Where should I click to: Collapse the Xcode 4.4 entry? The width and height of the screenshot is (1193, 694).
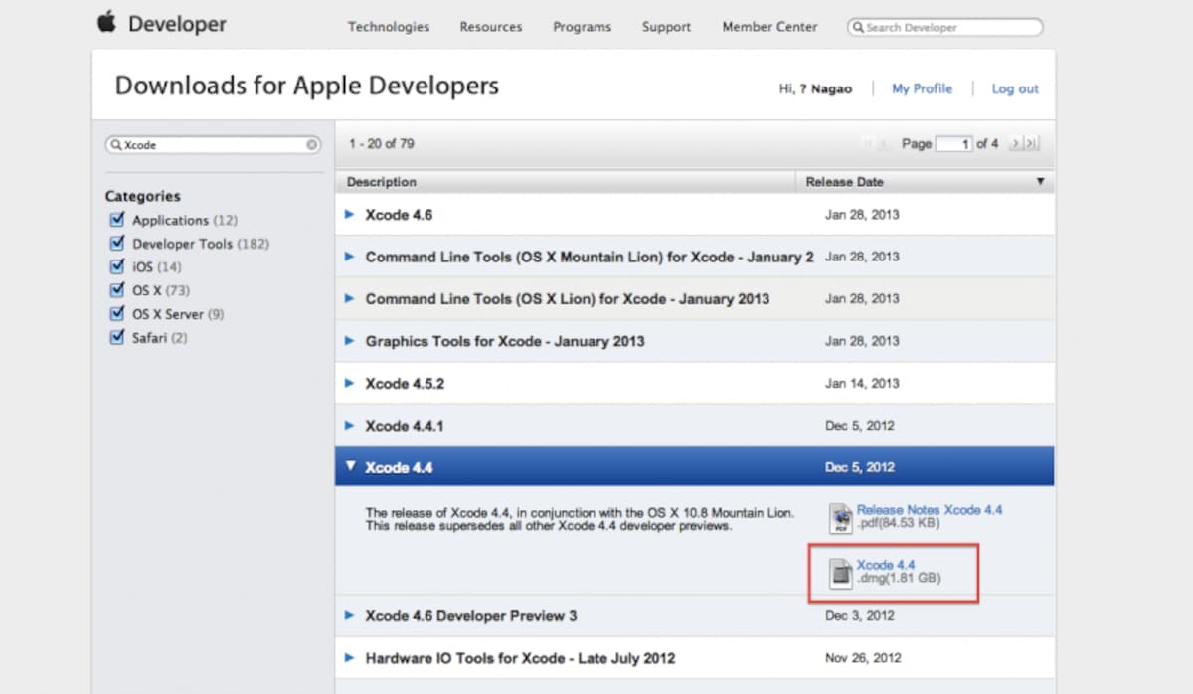pyautogui.click(x=349, y=466)
